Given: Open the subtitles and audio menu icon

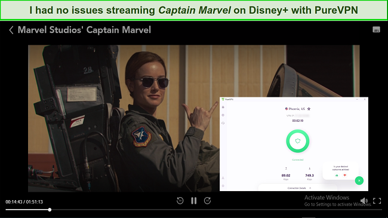Looking at the screenshot, I should point(376,29).
